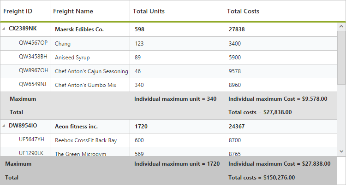Click the UF5647YH freight ID cell
The height and width of the screenshot is (185, 346).
pos(31,139)
